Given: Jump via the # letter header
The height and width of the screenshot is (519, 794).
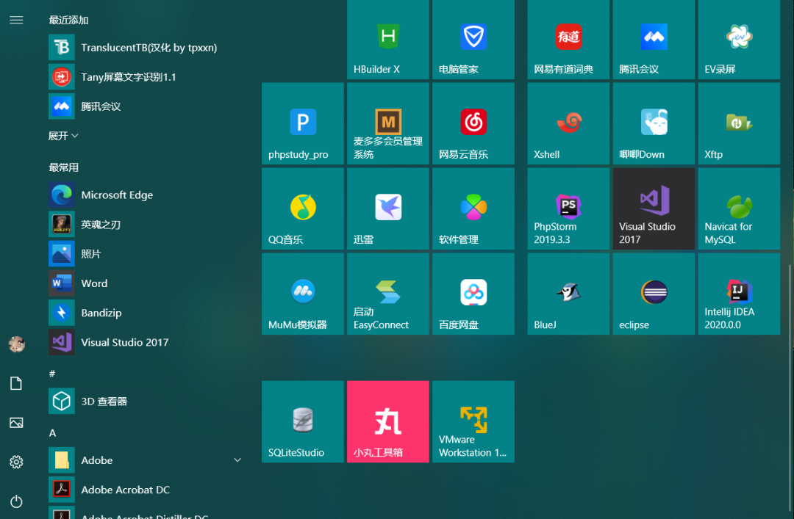Looking at the screenshot, I should click(x=52, y=374).
